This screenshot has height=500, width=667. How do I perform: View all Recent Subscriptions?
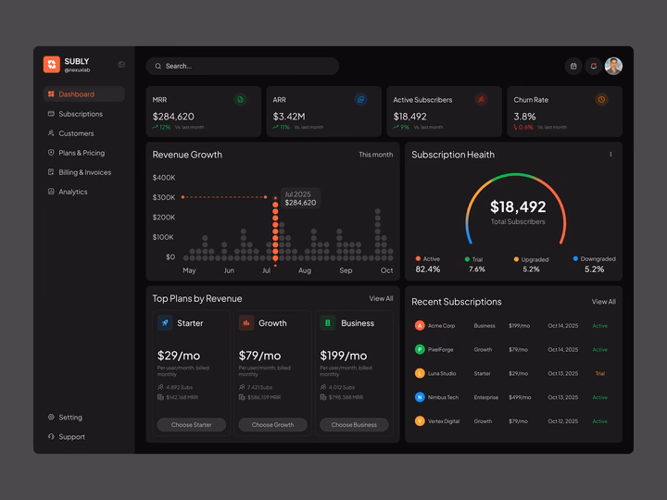[604, 302]
